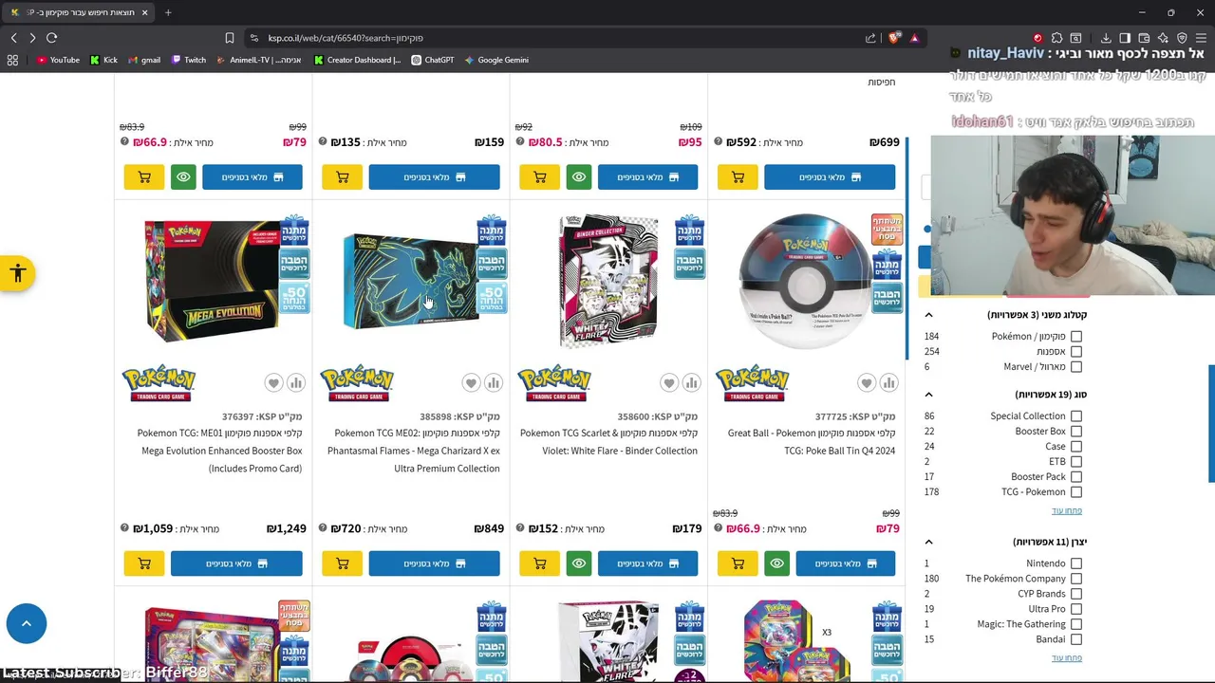Click the back-to-top arrow button
Image resolution: width=1215 pixels, height=683 pixels.
[x=27, y=623]
